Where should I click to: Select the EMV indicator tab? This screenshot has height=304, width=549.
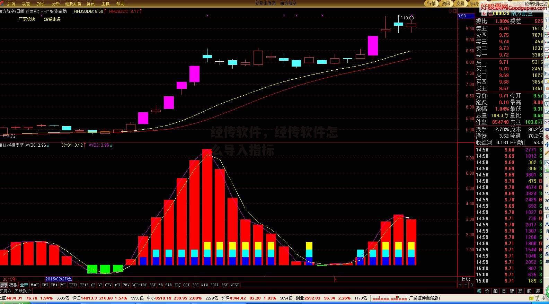[x=126, y=285]
